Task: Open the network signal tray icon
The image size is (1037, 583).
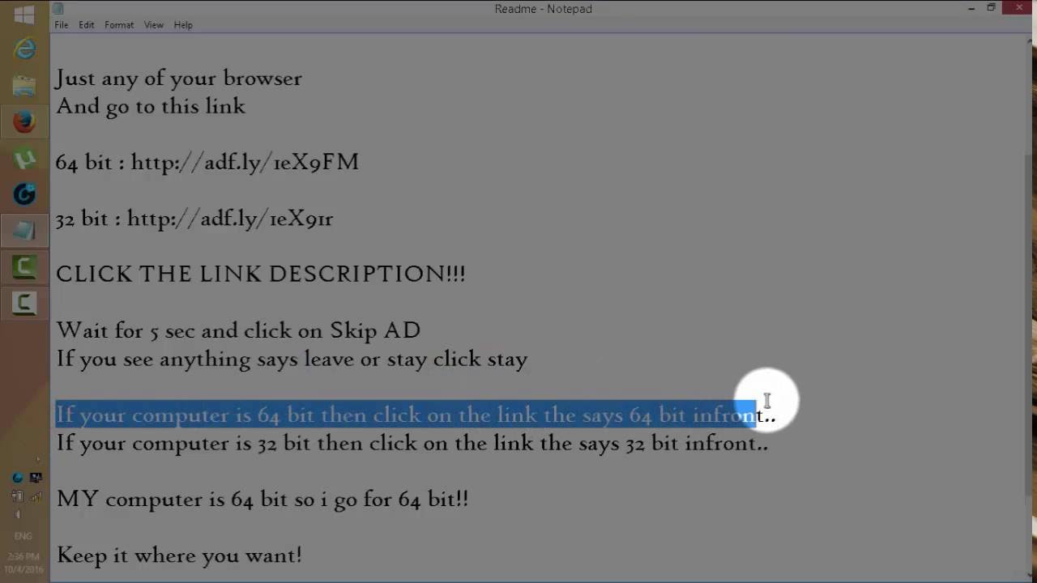Action: (x=36, y=496)
